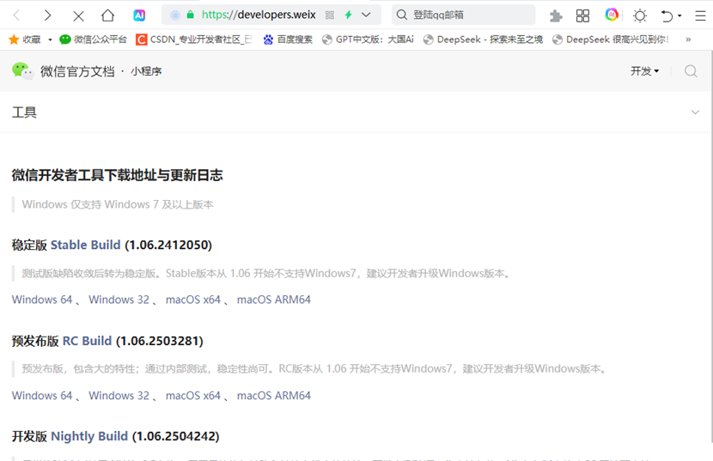Open the browser home page icon
Screen dimensions: 713x461
(107, 15)
